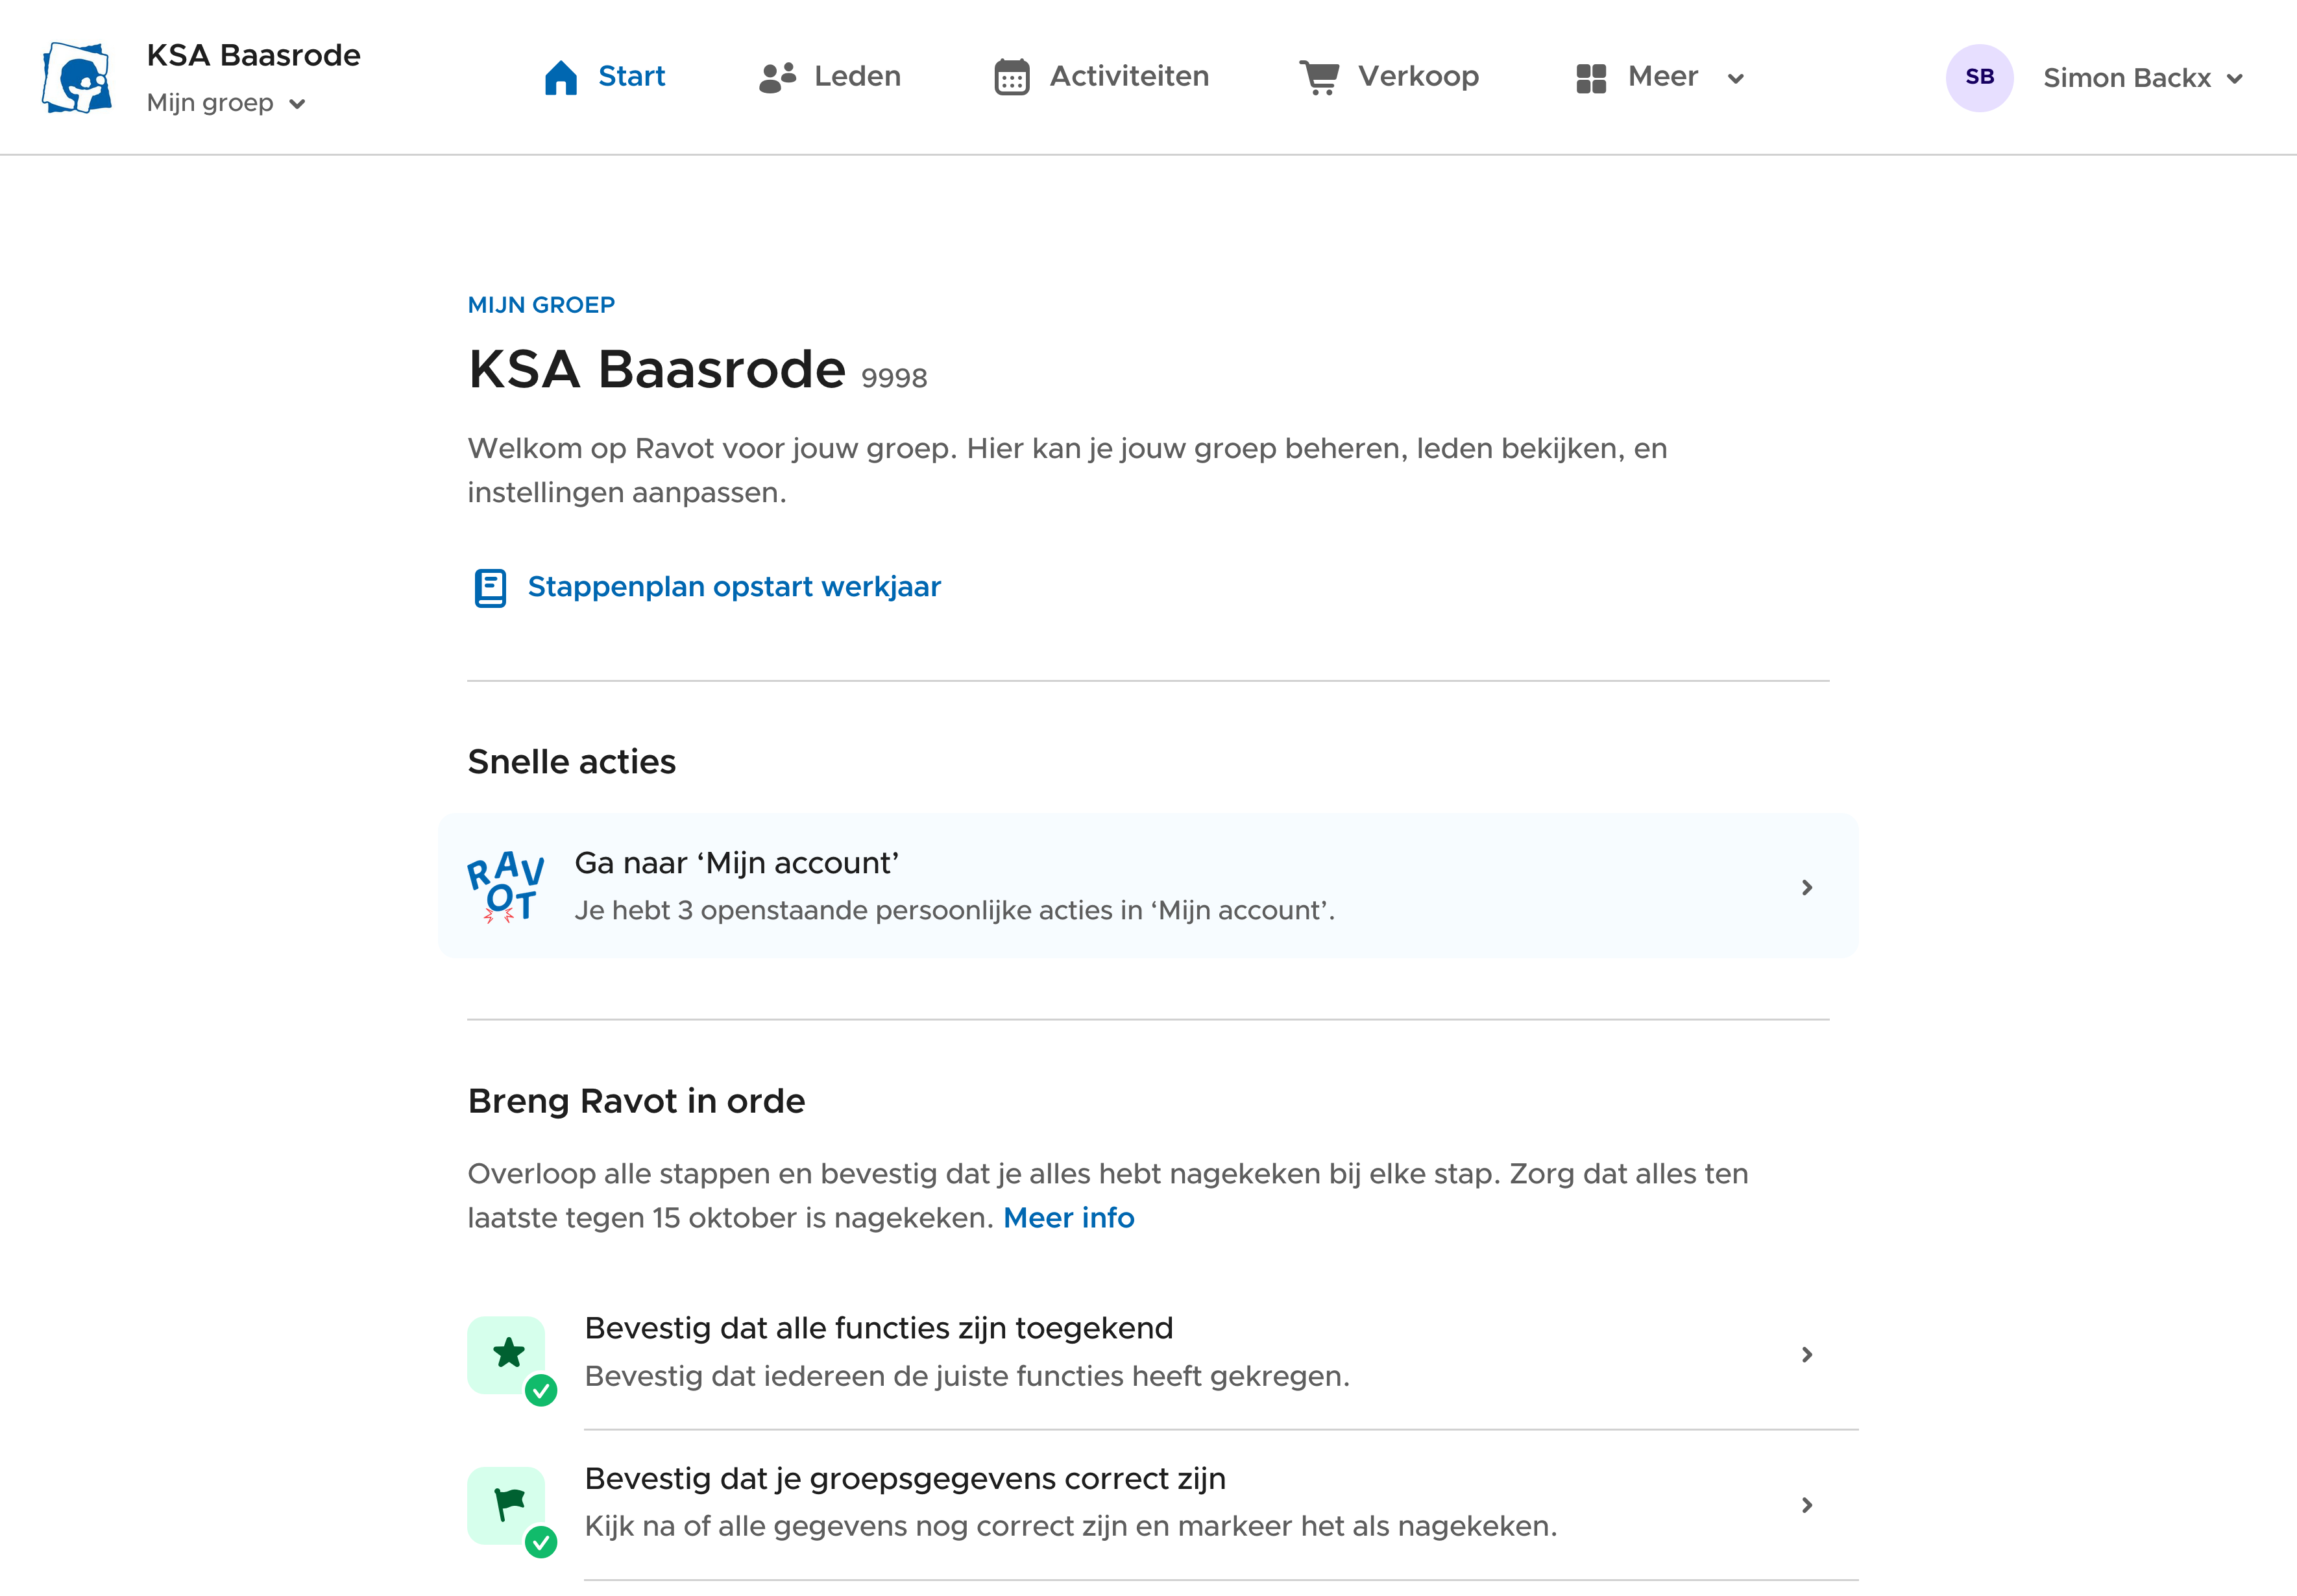Viewport: 2297px width, 1596px height.
Task: Expand the Mijn groep dropdown
Action: point(226,103)
